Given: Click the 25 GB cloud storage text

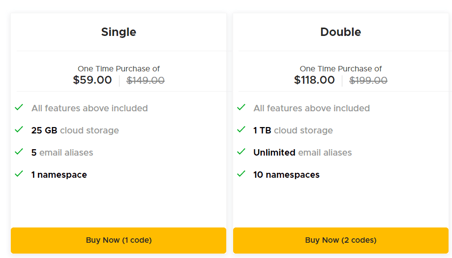Looking at the screenshot, I should [x=75, y=130].
